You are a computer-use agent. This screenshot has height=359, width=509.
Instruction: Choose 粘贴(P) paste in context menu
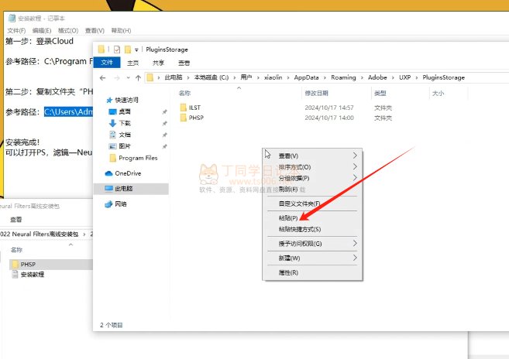288,218
